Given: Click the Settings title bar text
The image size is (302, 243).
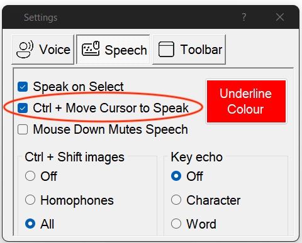Looking at the screenshot, I should (40, 18).
